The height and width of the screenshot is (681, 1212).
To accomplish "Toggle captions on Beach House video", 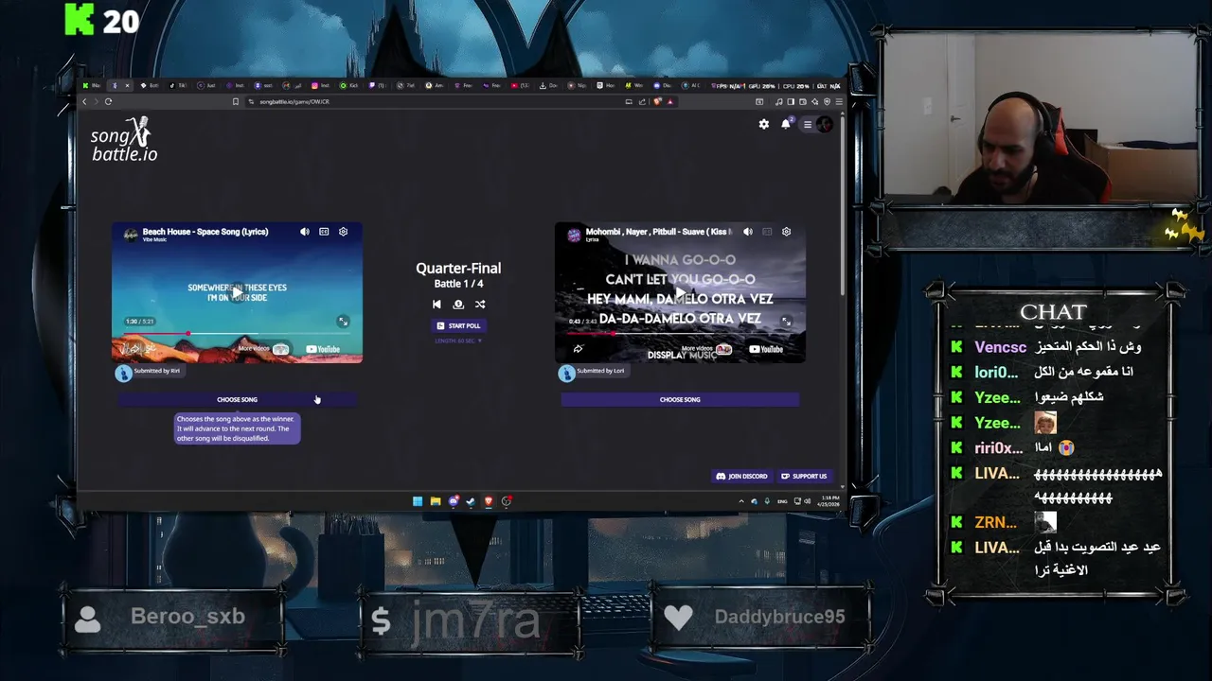I will pyautogui.click(x=324, y=232).
